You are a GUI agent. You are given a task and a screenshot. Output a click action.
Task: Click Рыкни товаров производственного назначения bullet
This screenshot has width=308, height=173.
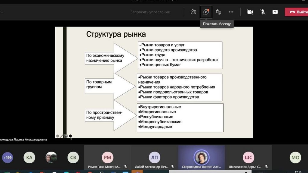coord(172,80)
